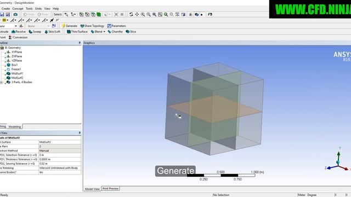
Task: Click the black arrow pin icon
Action: (x=52, y=20)
